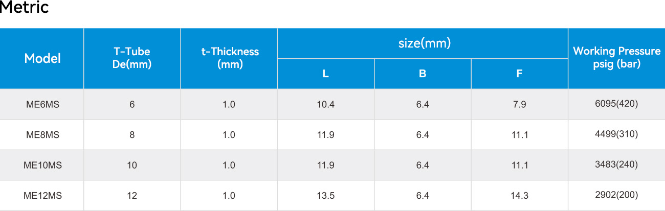Click the 10.4 L value
The image size is (665, 211).
click(x=326, y=104)
